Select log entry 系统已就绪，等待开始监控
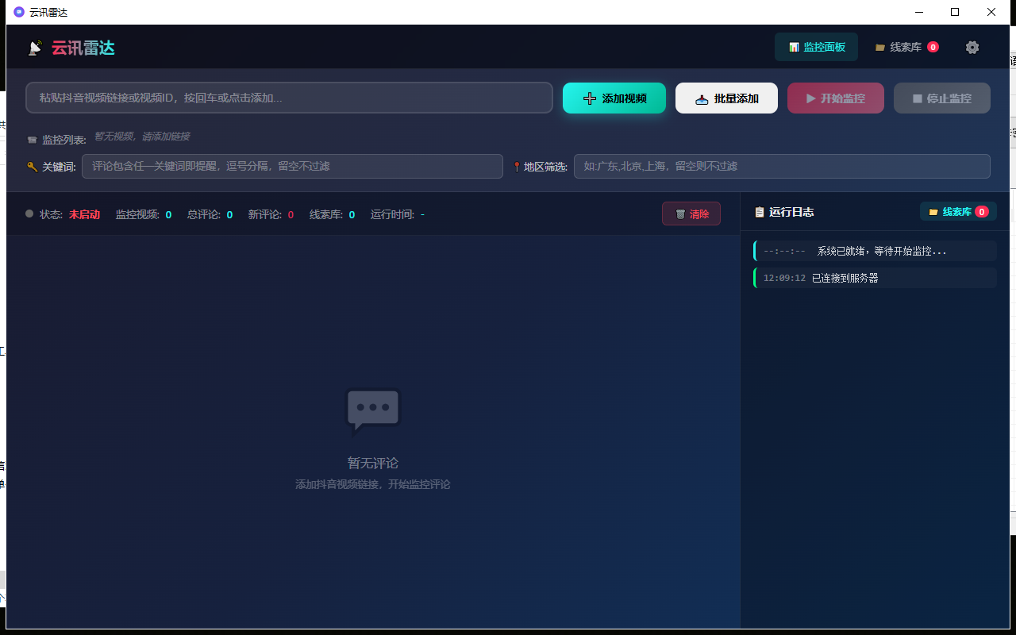 pos(875,251)
